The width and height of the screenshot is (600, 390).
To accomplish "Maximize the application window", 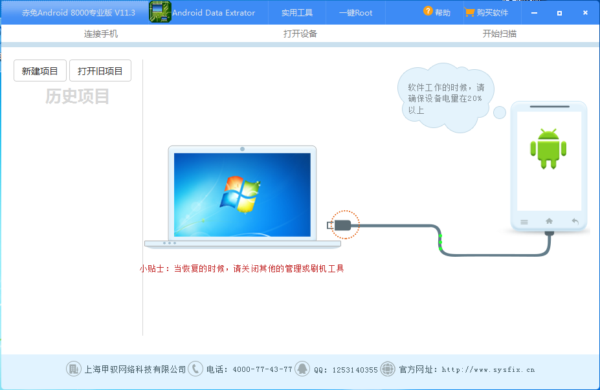I will [559, 13].
